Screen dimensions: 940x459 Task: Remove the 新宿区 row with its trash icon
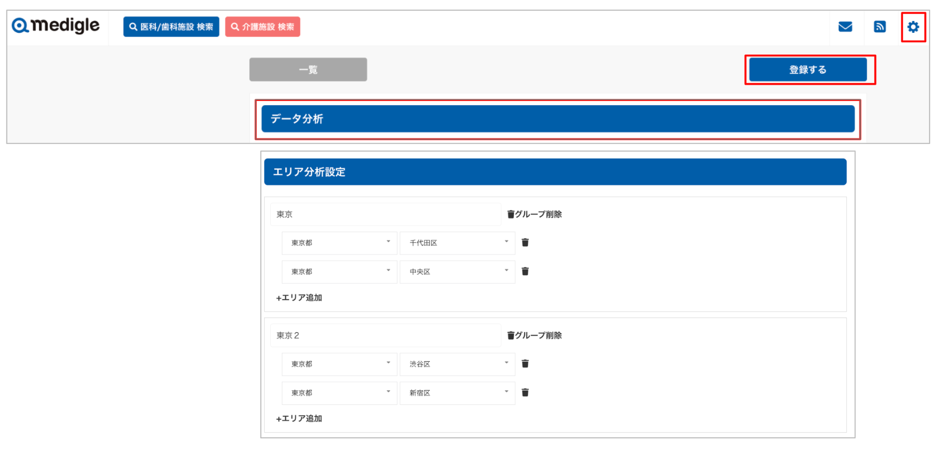click(525, 392)
